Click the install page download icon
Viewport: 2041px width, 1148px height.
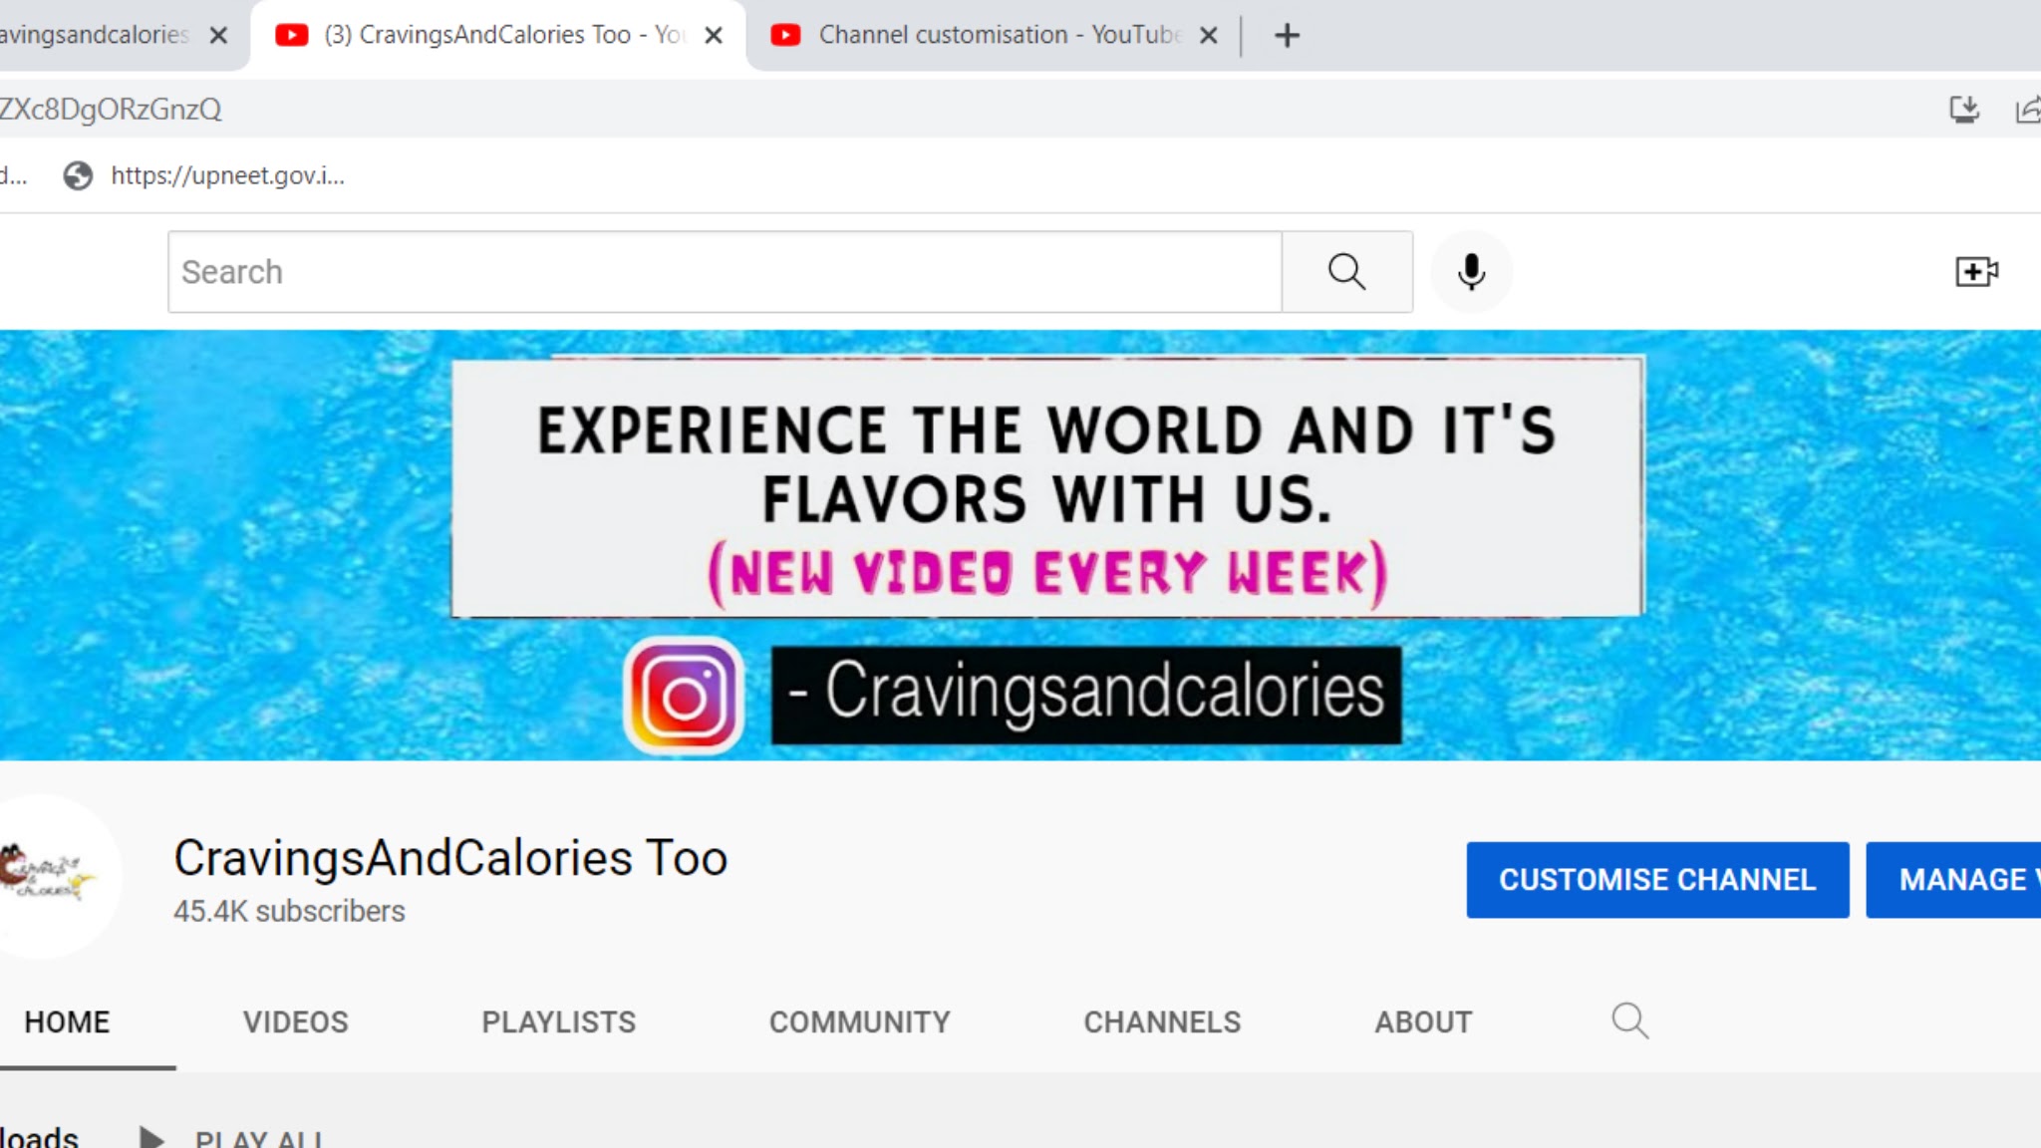(x=1963, y=109)
